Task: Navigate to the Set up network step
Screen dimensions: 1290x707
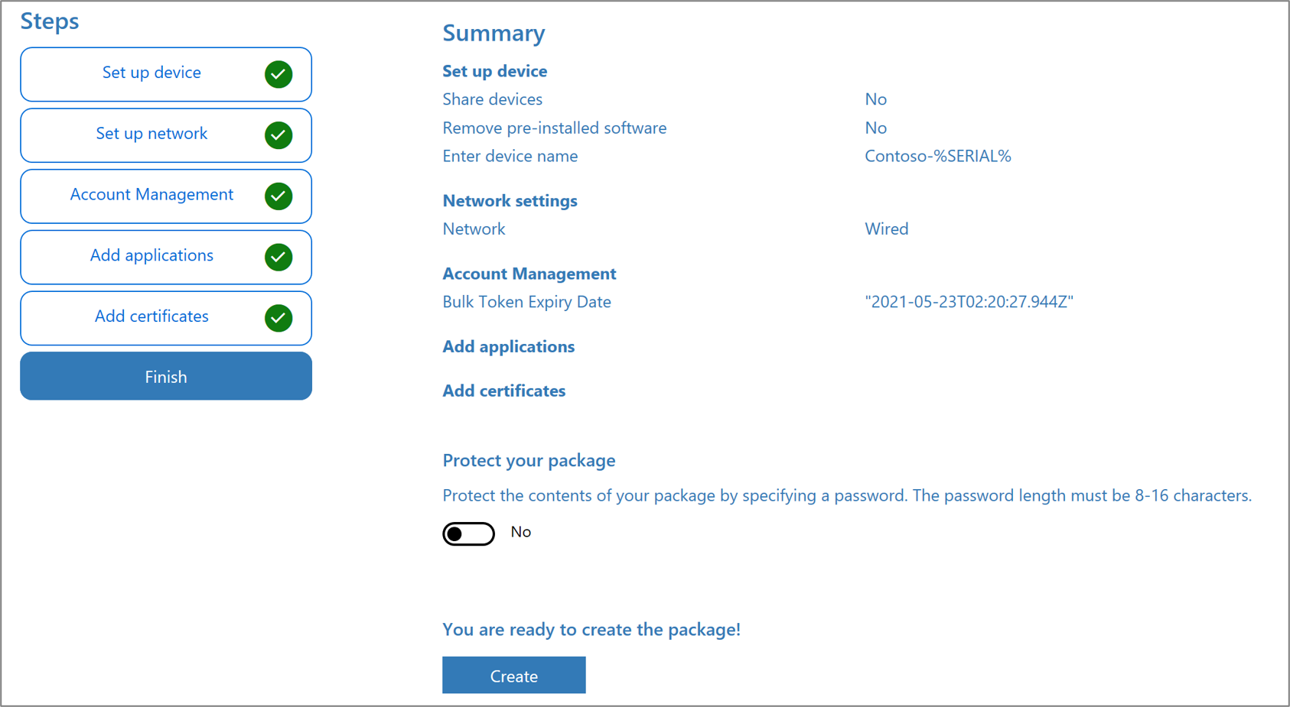Action: click(x=151, y=134)
